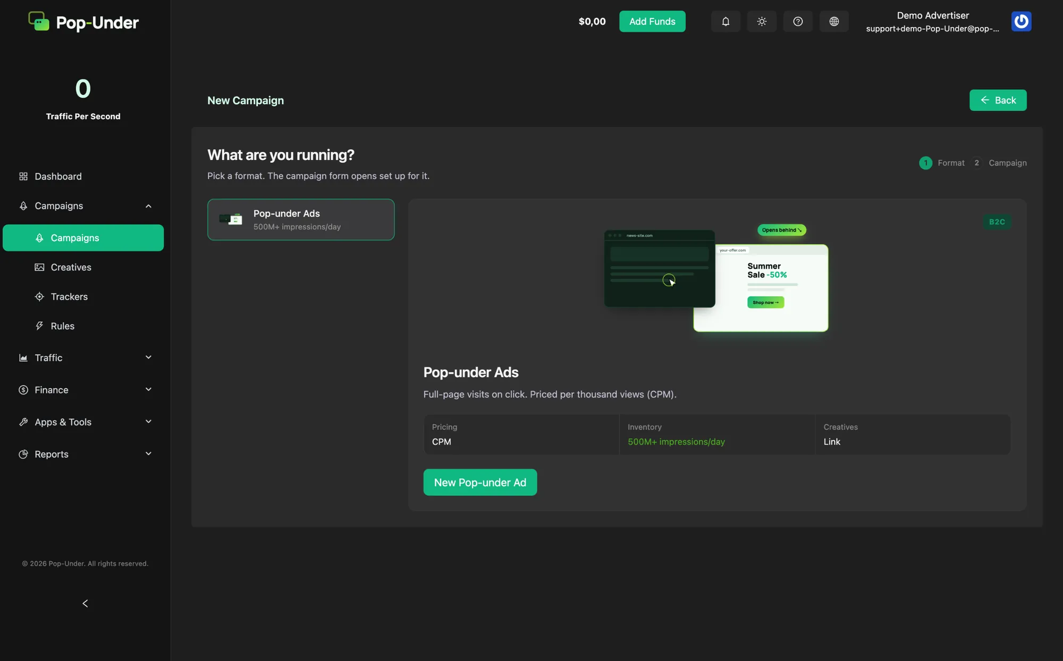Collapse the sidebar with left arrow
The height and width of the screenshot is (661, 1063).
85,603
